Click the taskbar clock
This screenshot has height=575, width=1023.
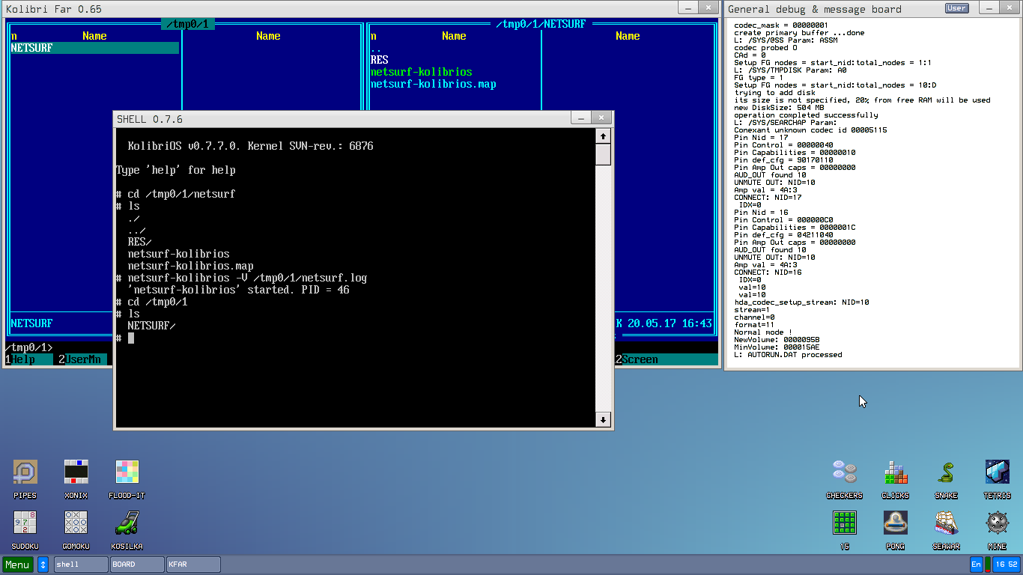(1006, 565)
